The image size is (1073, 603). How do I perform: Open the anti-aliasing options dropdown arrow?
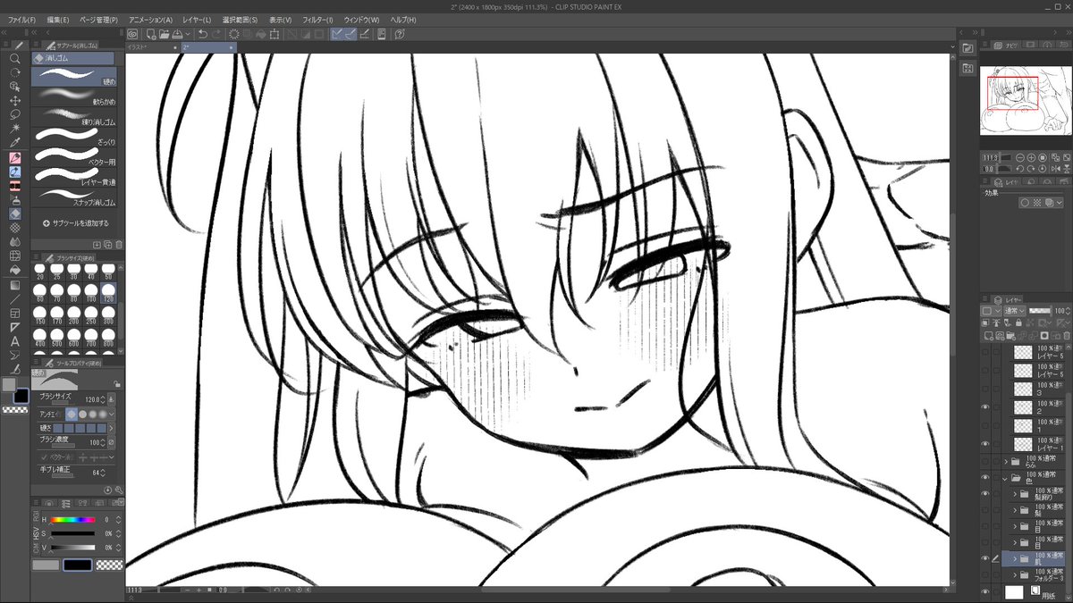click(x=112, y=414)
